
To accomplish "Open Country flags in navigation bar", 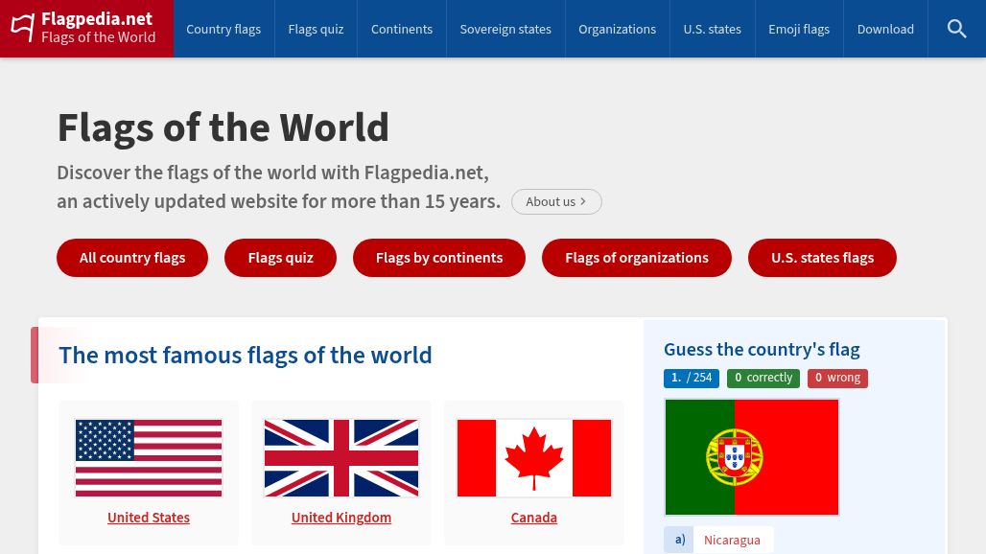I will click(x=223, y=29).
